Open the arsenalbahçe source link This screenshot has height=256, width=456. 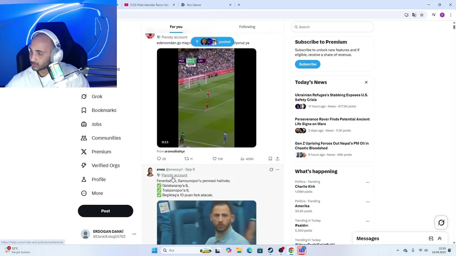[x=175, y=151]
